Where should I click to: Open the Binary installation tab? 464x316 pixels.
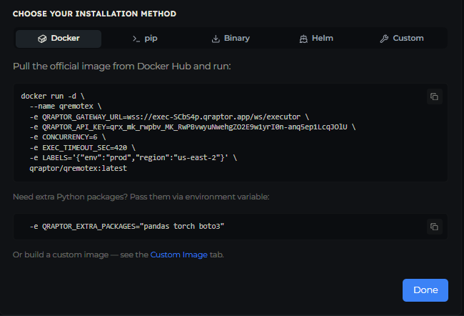231,39
